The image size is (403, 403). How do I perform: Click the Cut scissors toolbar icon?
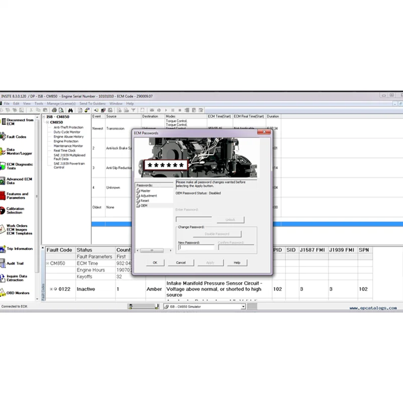pyautogui.click(x=31, y=110)
